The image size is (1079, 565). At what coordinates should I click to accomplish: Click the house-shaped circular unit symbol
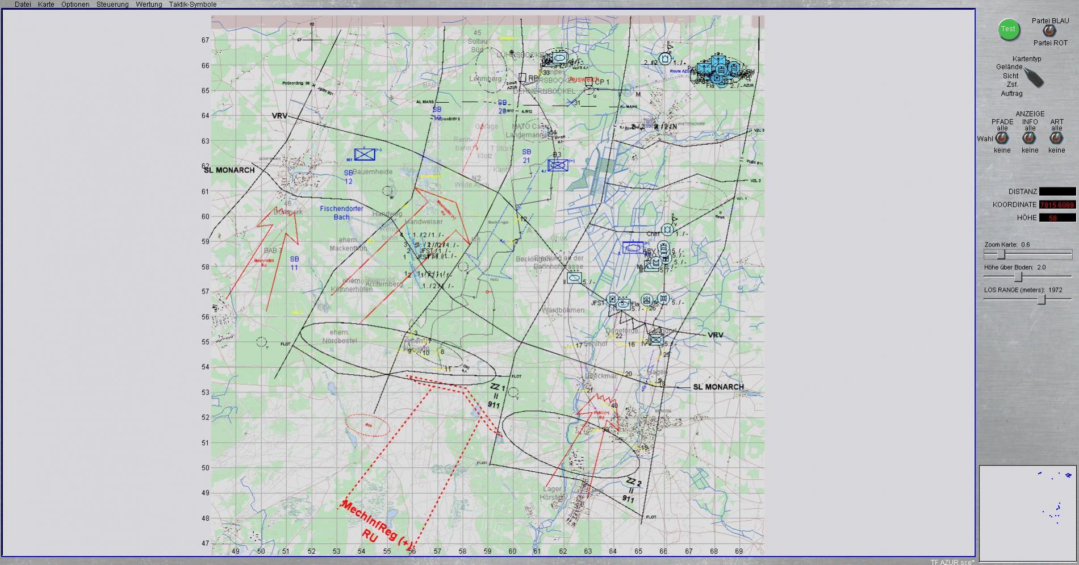coord(665,58)
